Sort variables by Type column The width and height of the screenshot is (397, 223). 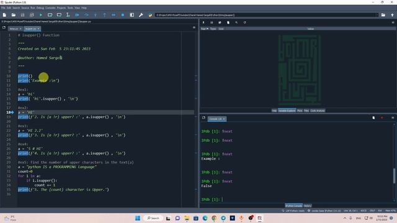point(213,29)
